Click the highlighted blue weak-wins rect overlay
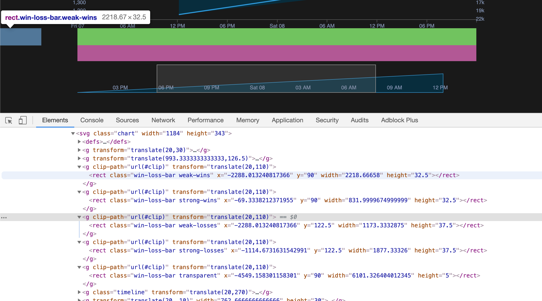542x301 pixels. click(21, 37)
